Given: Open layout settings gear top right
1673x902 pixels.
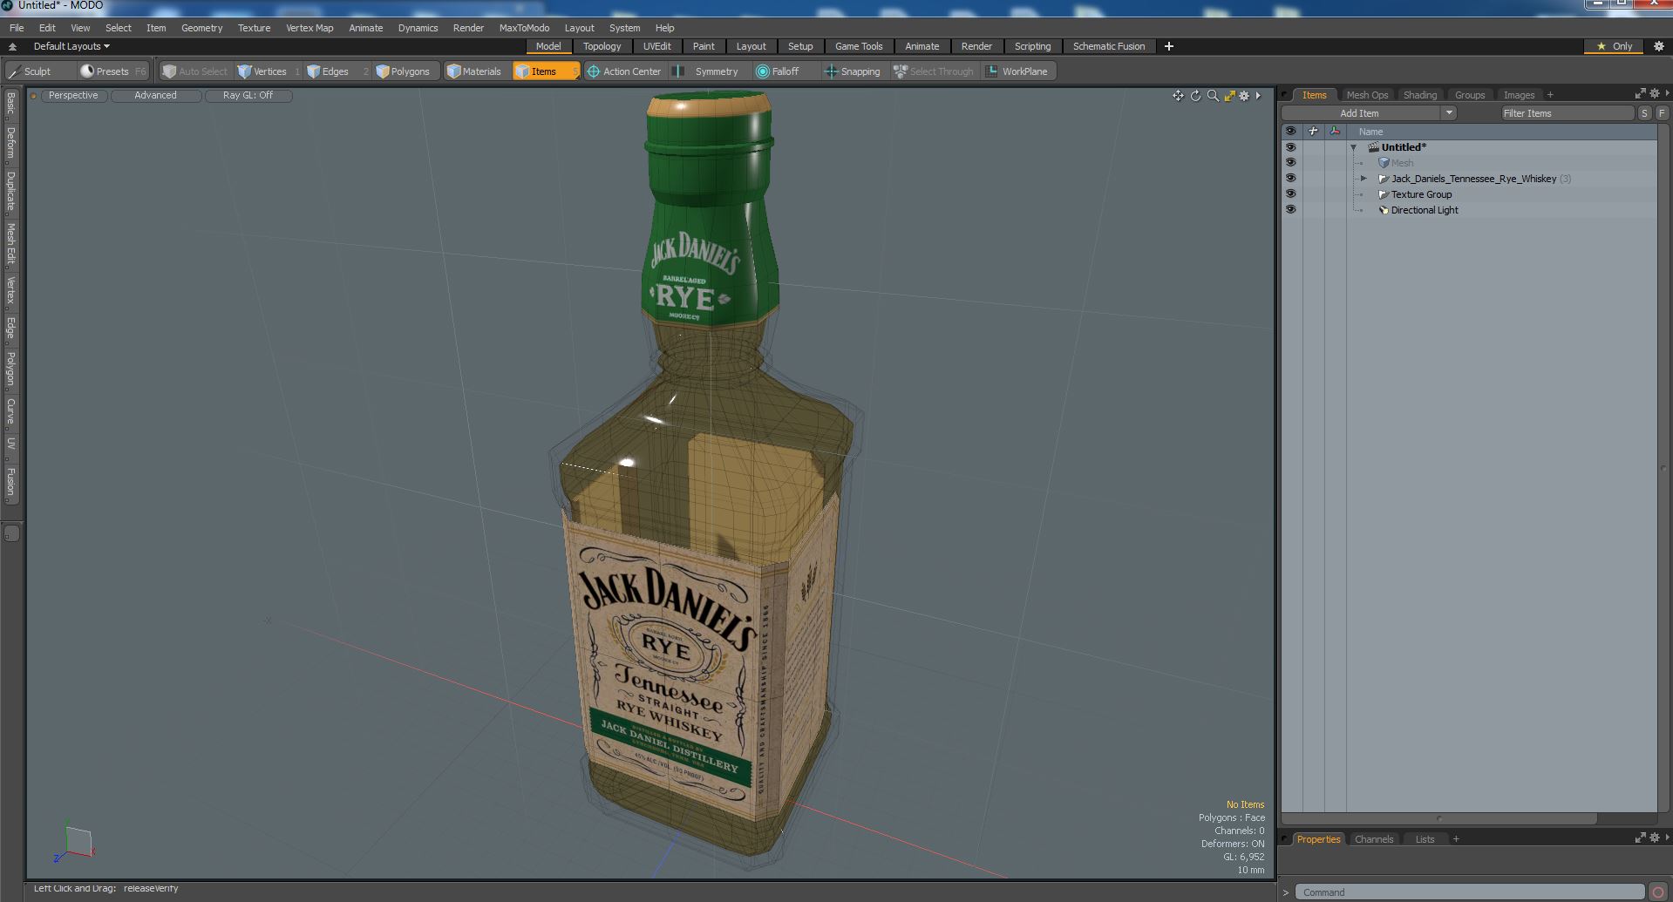Looking at the screenshot, I should tap(1659, 46).
